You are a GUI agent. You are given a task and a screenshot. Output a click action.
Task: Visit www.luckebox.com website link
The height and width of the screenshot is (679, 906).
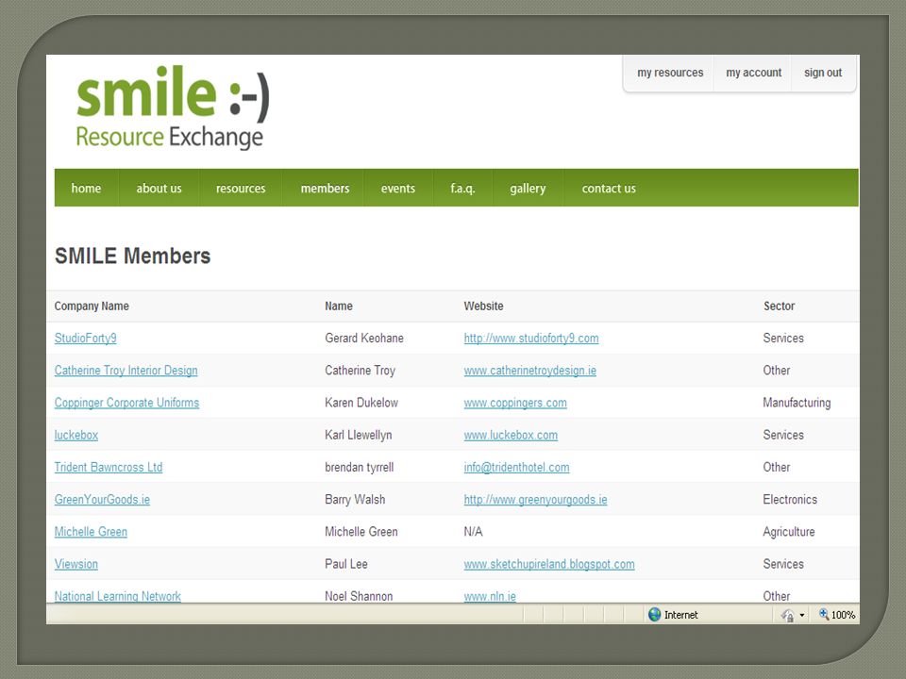511,436
